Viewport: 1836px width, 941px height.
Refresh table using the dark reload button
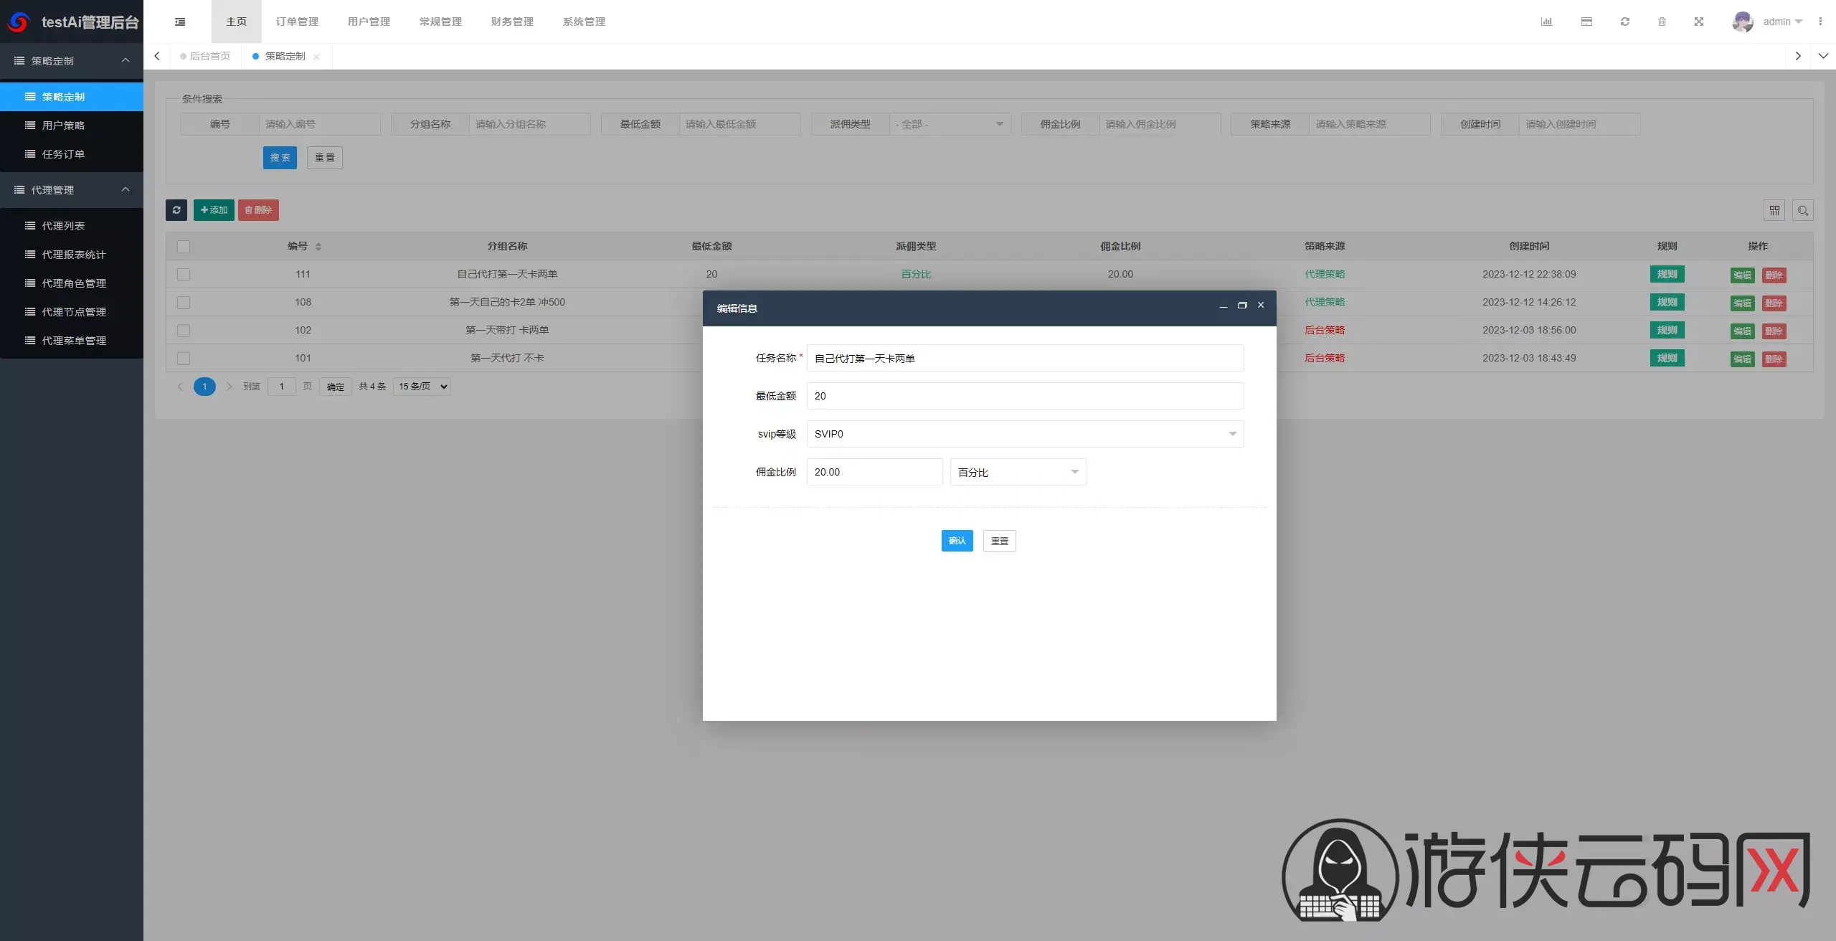[176, 210]
